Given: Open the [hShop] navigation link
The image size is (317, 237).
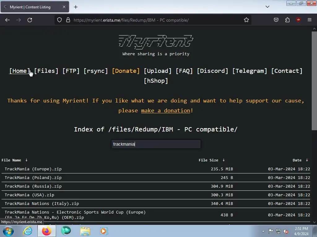Looking at the screenshot, I should point(156,81).
